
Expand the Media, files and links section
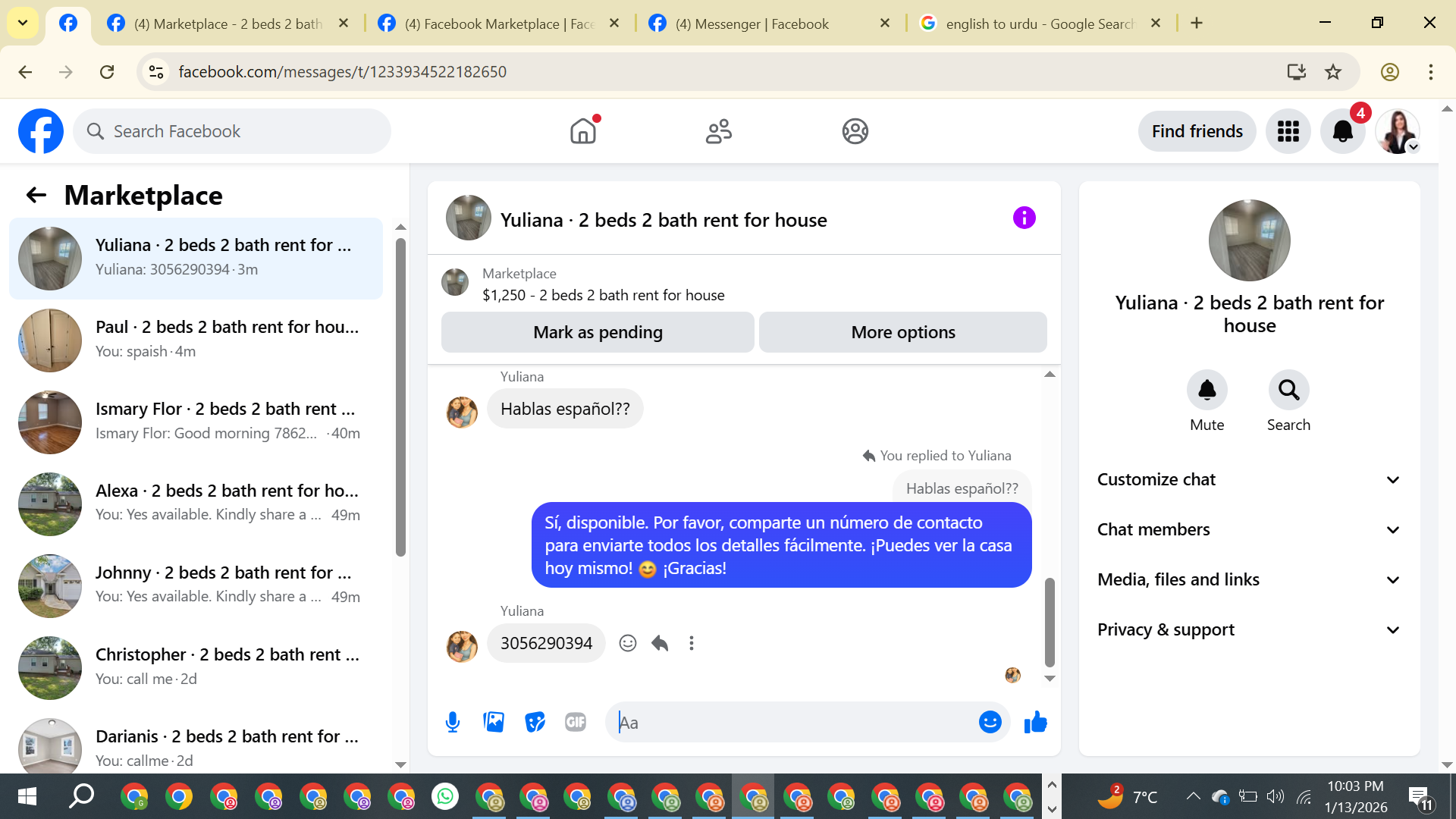point(1249,579)
